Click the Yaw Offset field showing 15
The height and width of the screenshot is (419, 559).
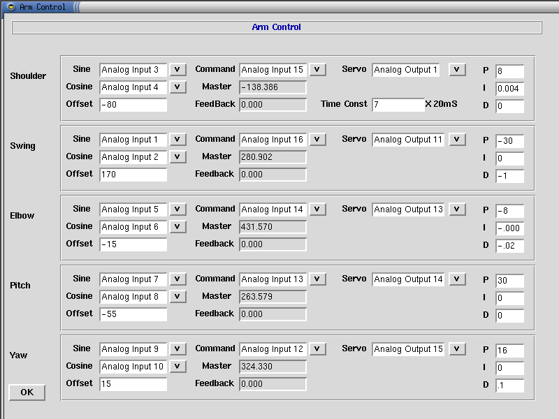(133, 384)
